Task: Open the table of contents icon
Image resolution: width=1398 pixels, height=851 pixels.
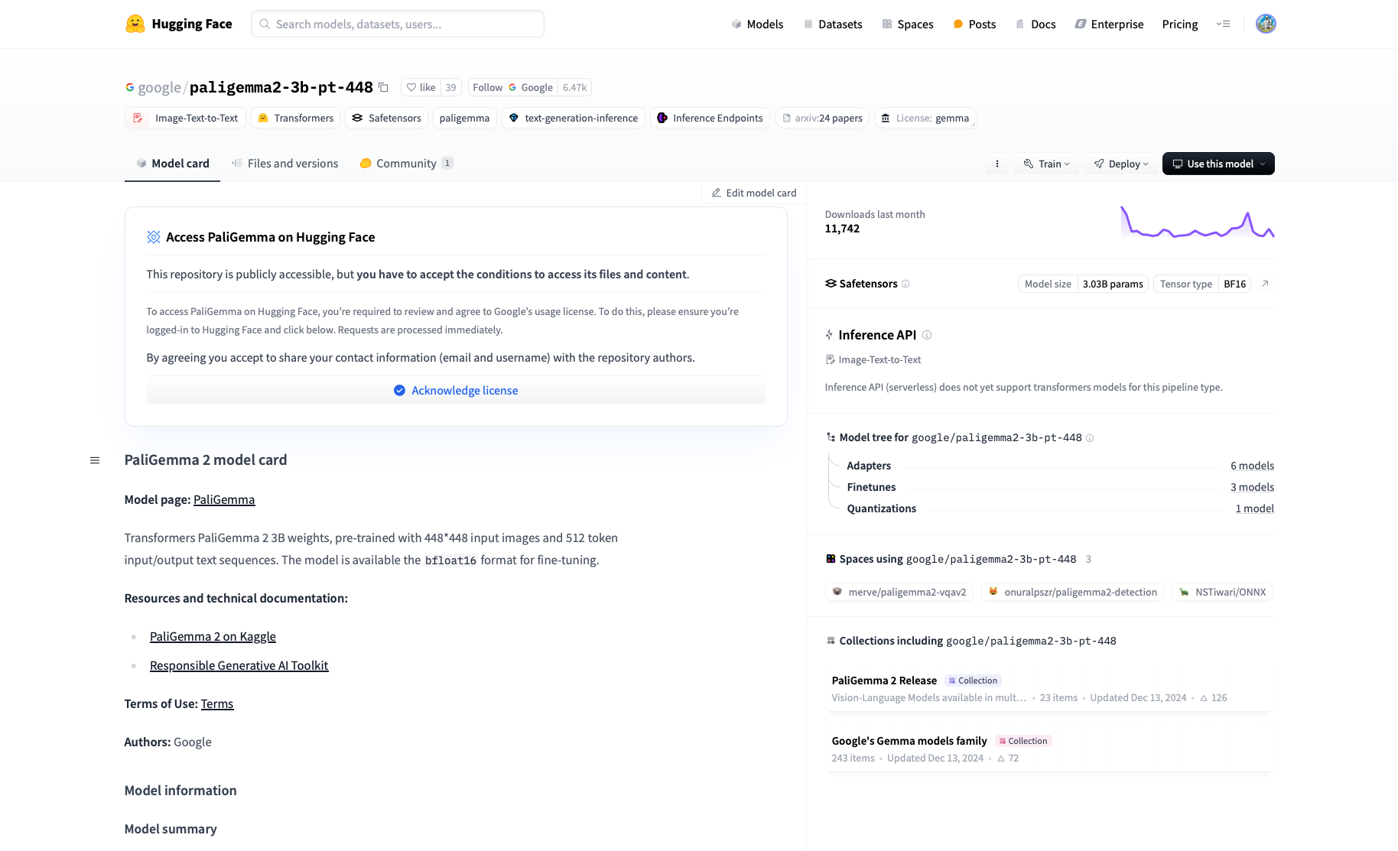Action: pos(95,460)
